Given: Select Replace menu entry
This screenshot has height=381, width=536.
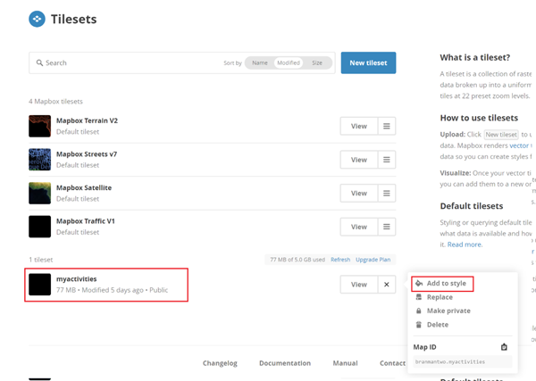Looking at the screenshot, I should 440,297.
